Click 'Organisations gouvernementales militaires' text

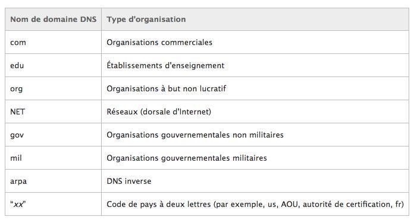point(187,158)
